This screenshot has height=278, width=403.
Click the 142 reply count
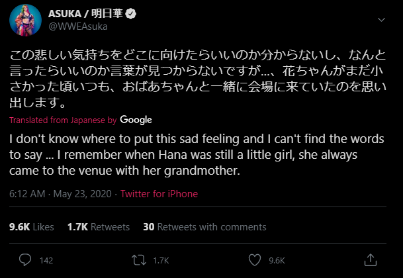[46, 260]
